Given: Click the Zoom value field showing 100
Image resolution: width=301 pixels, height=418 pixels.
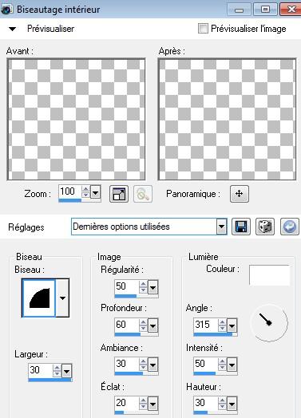Looking at the screenshot, I should [69, 191].
